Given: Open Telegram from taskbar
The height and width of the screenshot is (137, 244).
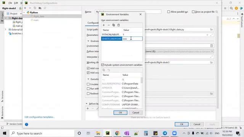Looking at the screenshot, I should pos(165,133).
